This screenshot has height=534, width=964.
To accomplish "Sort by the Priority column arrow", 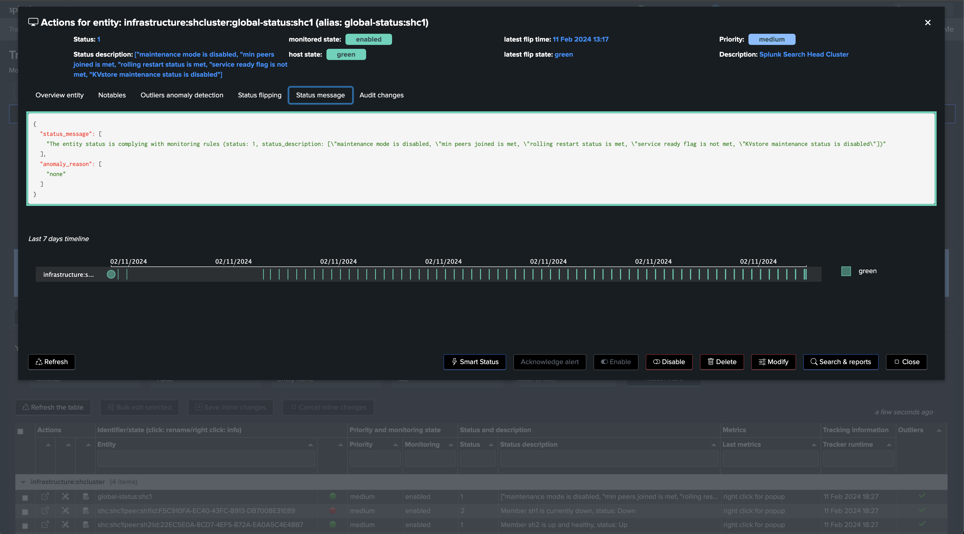I will (395, 445).
